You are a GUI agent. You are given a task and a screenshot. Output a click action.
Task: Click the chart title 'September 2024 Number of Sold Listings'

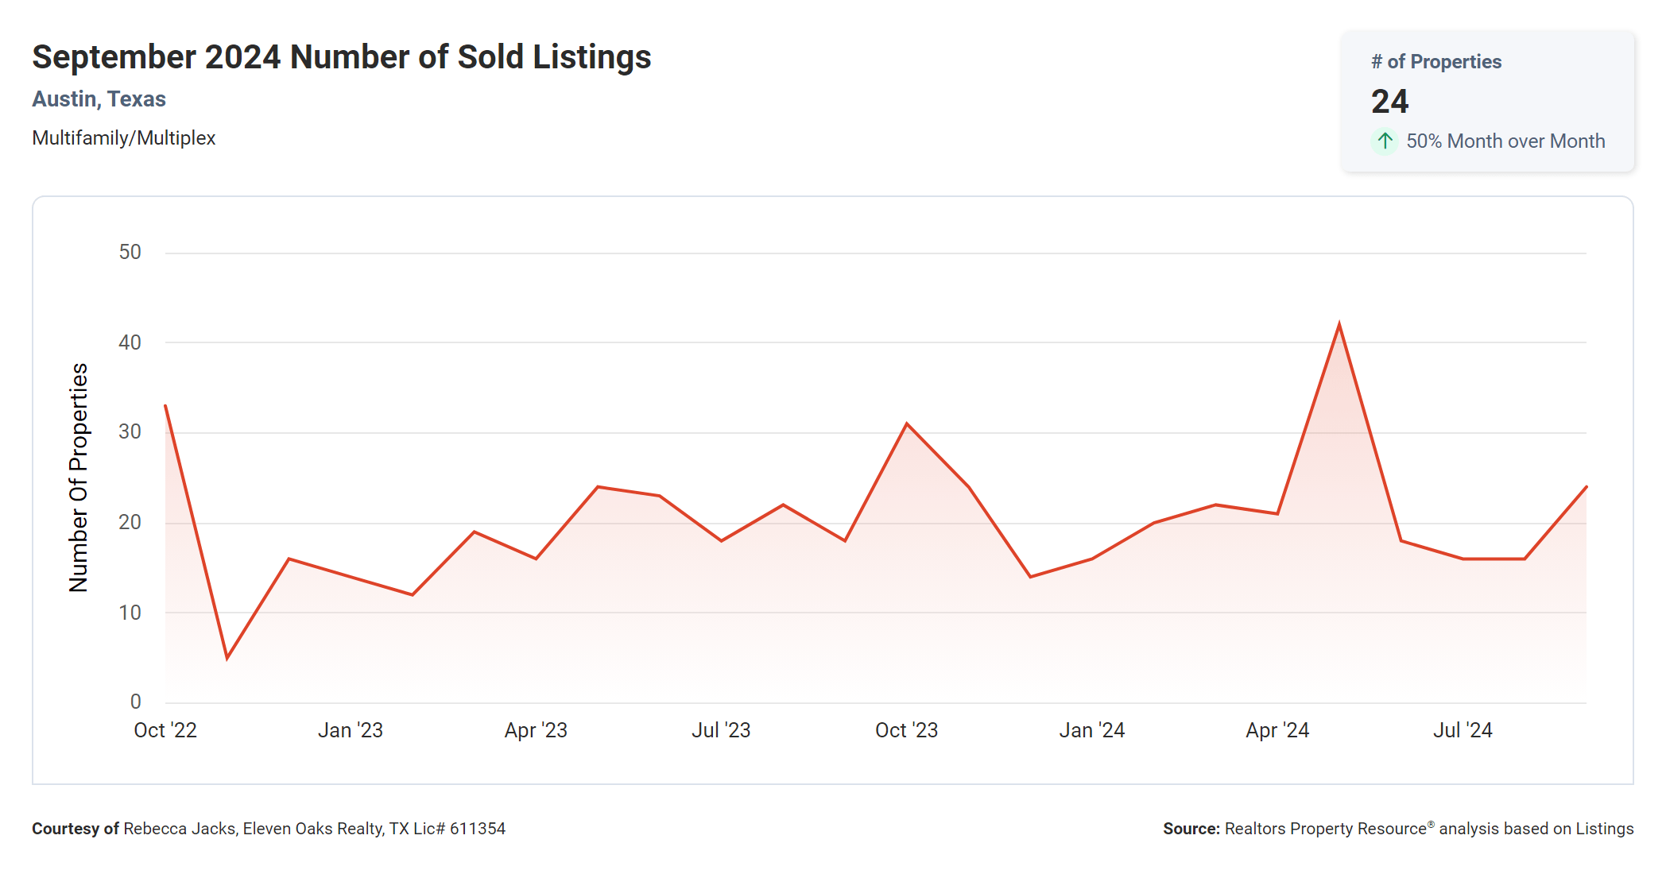[x=341, y=57]
